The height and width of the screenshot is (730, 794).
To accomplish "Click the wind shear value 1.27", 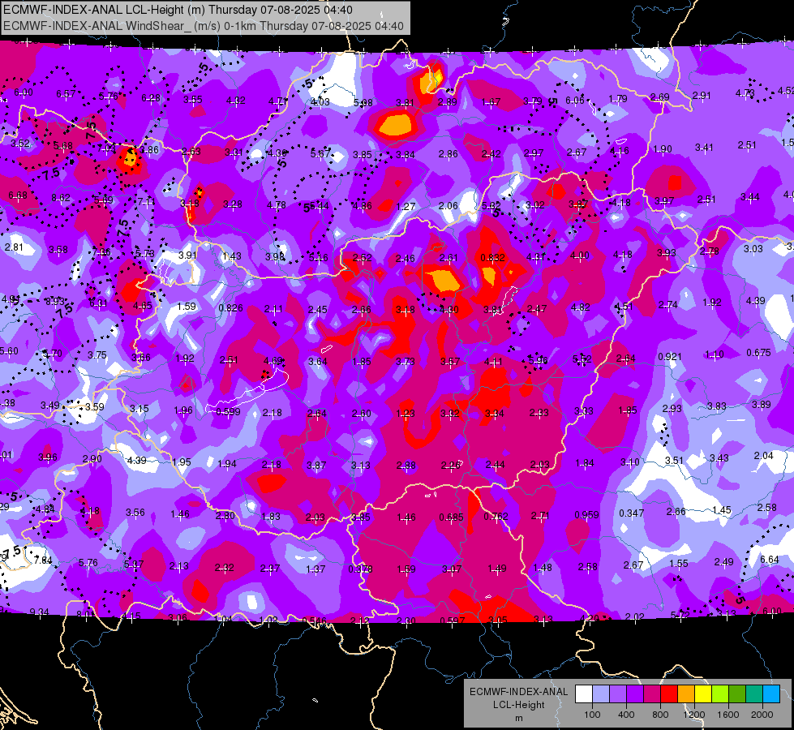I will pyautogui.click(x=406, y=206).
